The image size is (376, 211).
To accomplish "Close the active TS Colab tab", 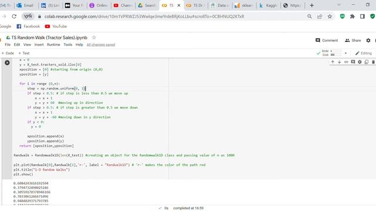I will coord(179,5).
